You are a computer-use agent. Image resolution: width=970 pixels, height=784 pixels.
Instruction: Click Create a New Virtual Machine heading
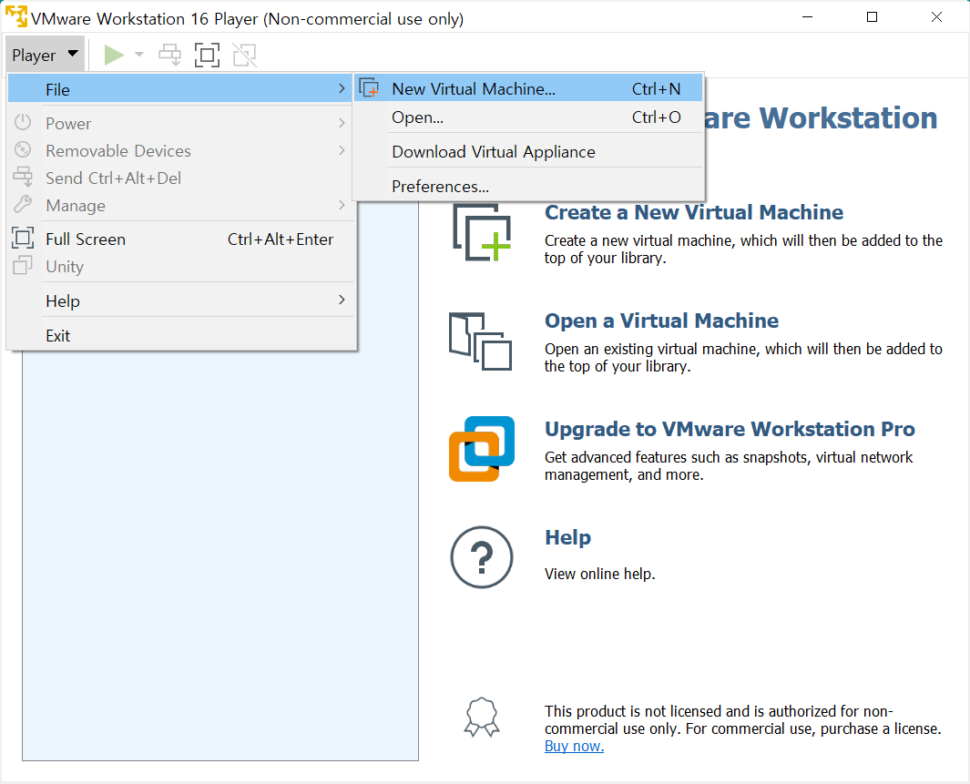tap(693, 212)
